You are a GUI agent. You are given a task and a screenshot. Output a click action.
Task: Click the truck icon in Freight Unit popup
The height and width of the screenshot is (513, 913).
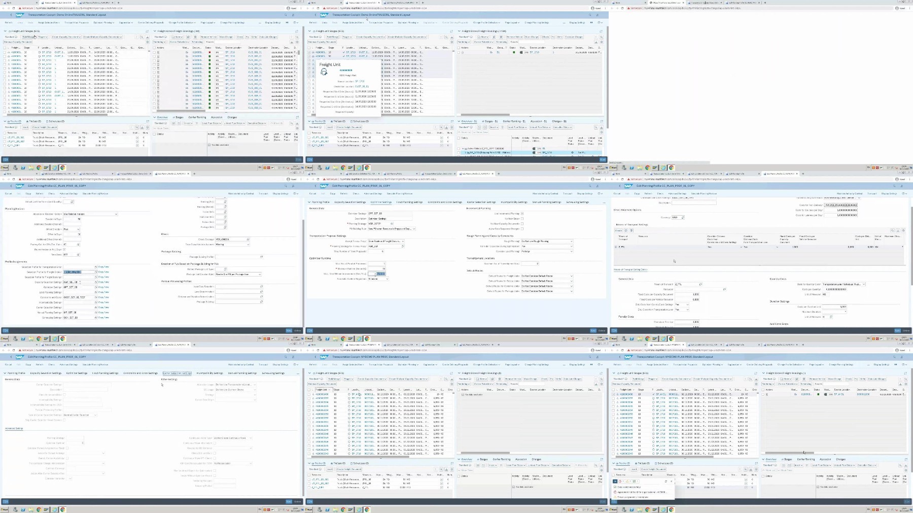point(324,72)
